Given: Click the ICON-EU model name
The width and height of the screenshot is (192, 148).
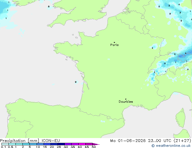Looking at the screenshot, I should pyautogui.click(x=51, y=141).
